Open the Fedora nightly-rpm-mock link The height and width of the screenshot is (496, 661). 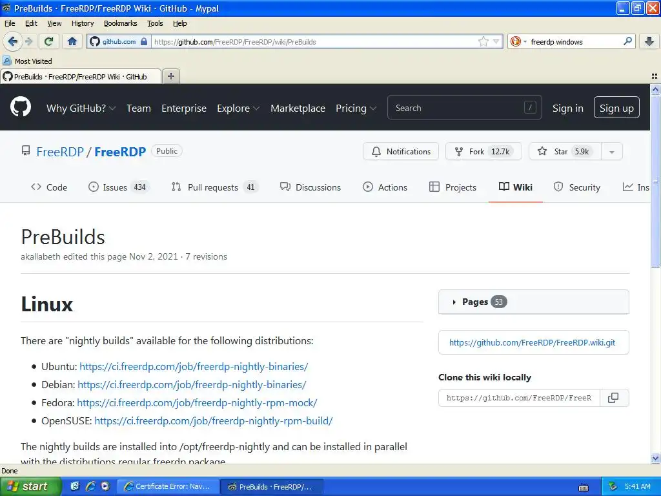[x=197, y=403]
